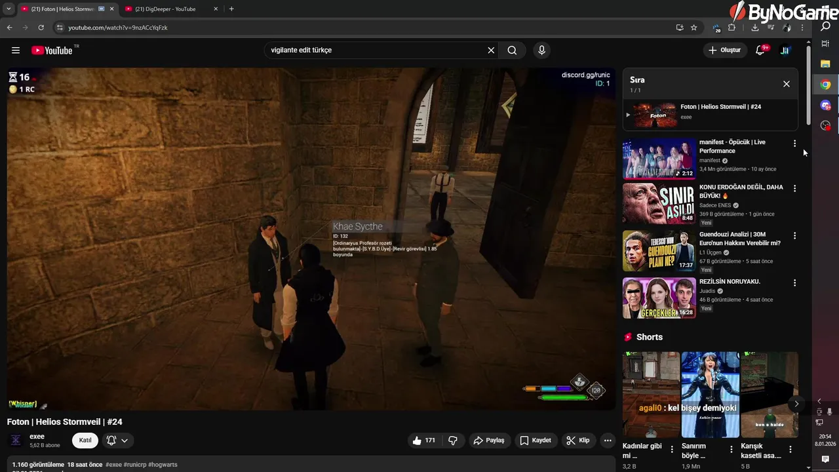Image resolution: width=839 pixels, height=472 pixels.
Task: Open the Windows notification center
Action: tap(825, 459)
